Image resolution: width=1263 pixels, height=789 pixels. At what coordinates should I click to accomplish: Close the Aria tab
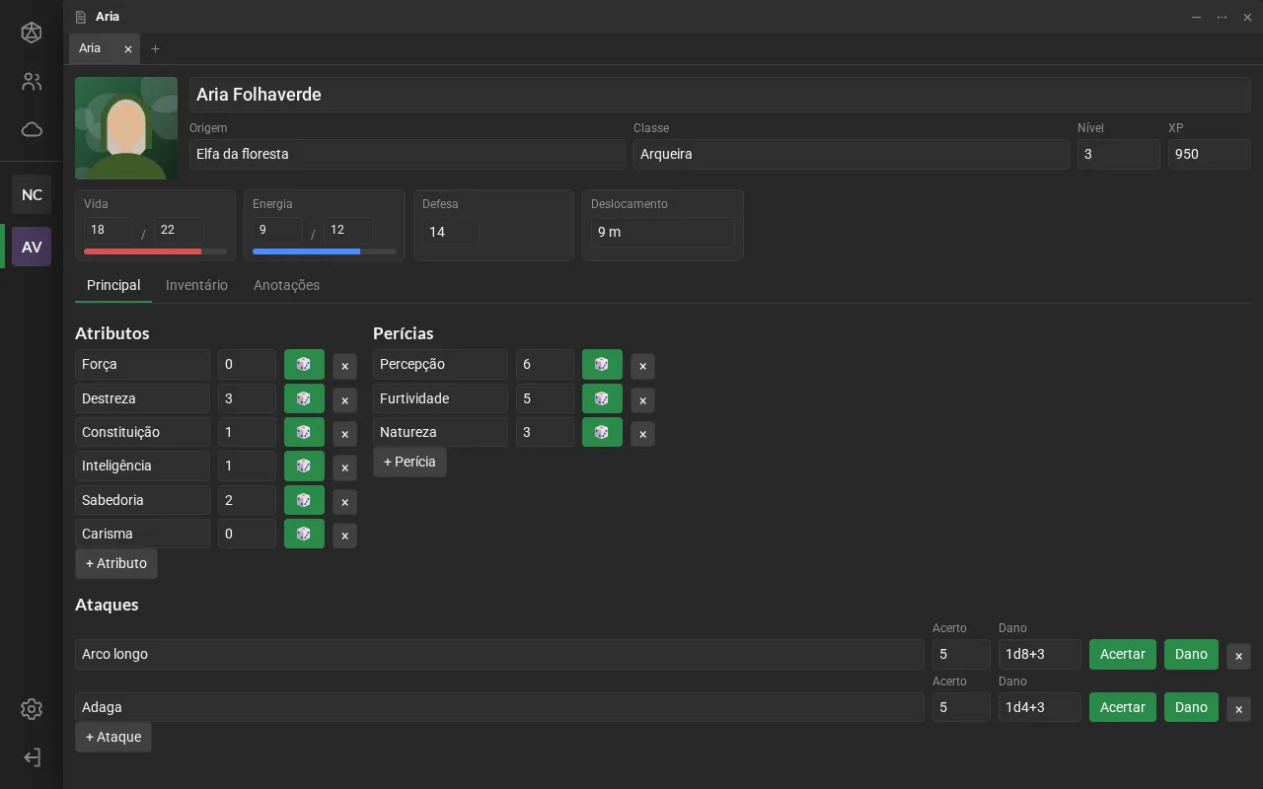(x=128, y=49)
